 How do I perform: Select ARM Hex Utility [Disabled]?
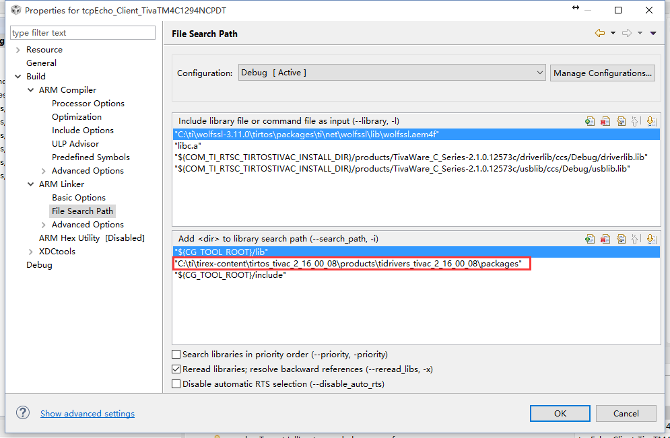pos(92,238)
